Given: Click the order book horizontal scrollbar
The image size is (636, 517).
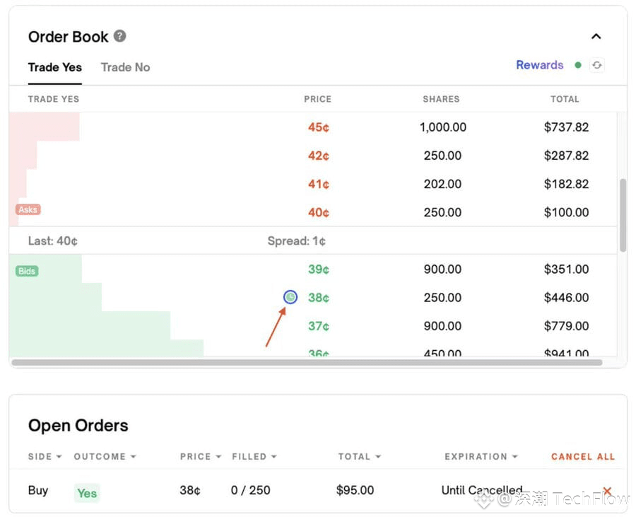Looking at the screenshot, I should click(307, 363).
